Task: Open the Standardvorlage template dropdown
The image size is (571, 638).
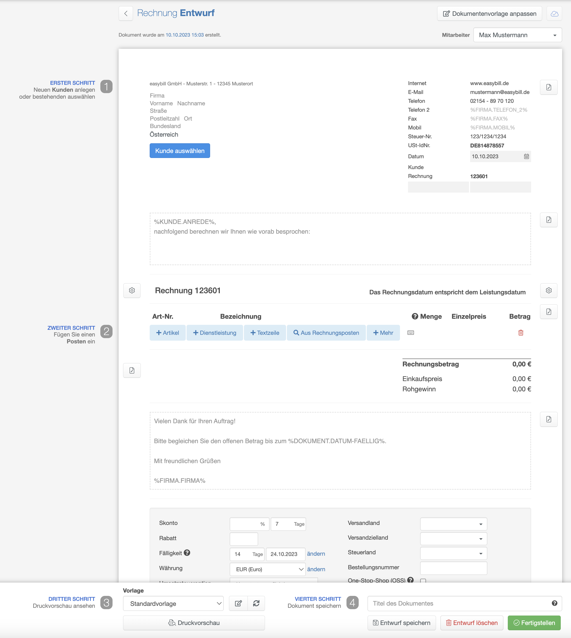Action: (173, 604)
